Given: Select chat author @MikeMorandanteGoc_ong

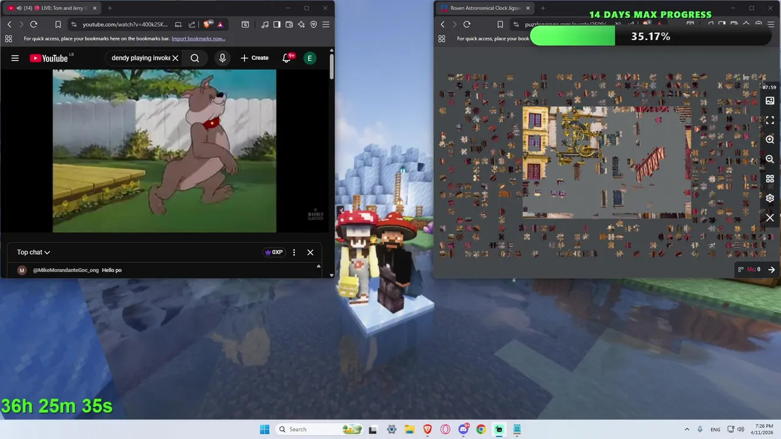Looking at the screenshot, I should click(66, 270).
